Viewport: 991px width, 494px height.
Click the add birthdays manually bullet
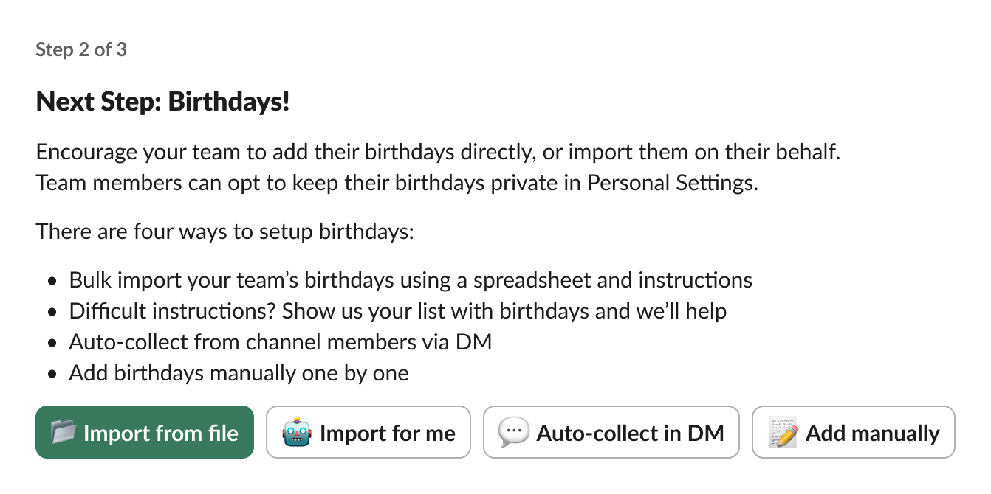point(239,373)
